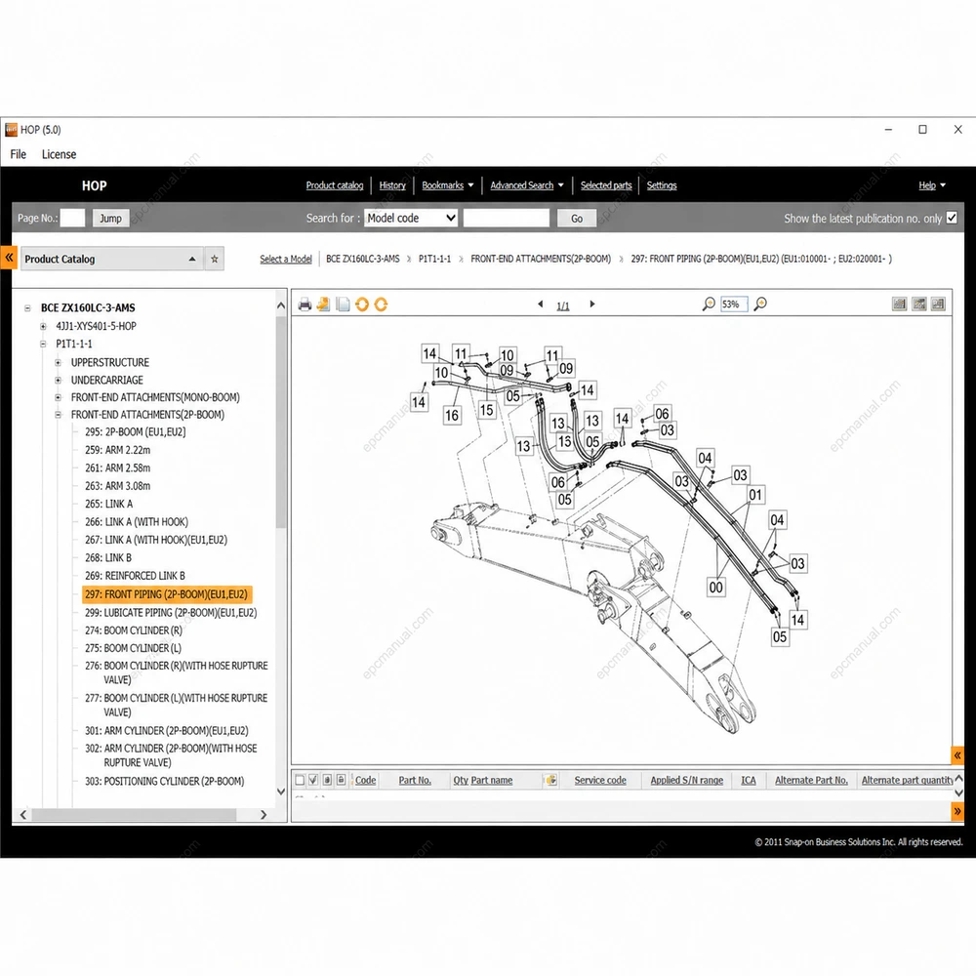
Task: Click the tree panel horizontal scrollbar thumb
Action: (134, 815)
